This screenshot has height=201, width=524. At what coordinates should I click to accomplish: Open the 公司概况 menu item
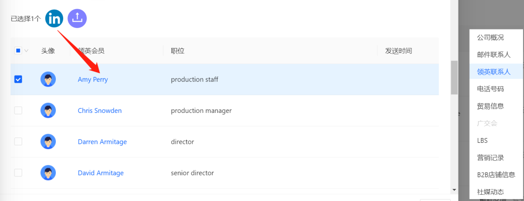click(x=490, y=37)
